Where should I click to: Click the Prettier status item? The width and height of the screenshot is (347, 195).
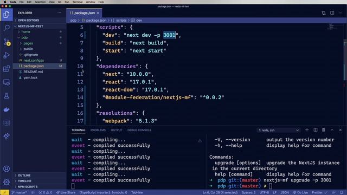coord(319,192)
